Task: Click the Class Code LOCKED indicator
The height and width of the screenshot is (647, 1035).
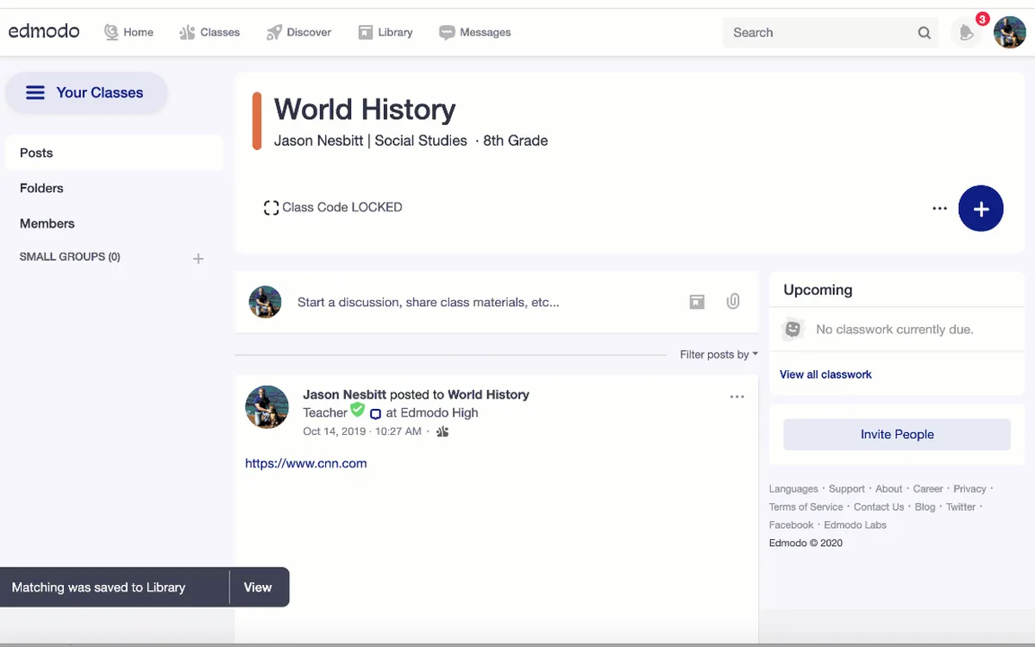Action: pyautogui.click(x=333, y=207)
